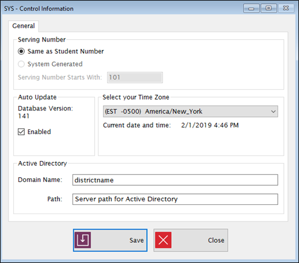
Task: Save the control information settings
Action: pyautogui.click(x=110, y=240)
